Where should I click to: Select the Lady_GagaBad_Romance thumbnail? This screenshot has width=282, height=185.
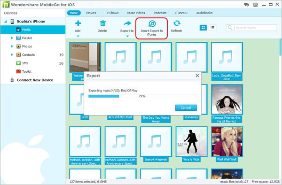[x=227, y=57]
